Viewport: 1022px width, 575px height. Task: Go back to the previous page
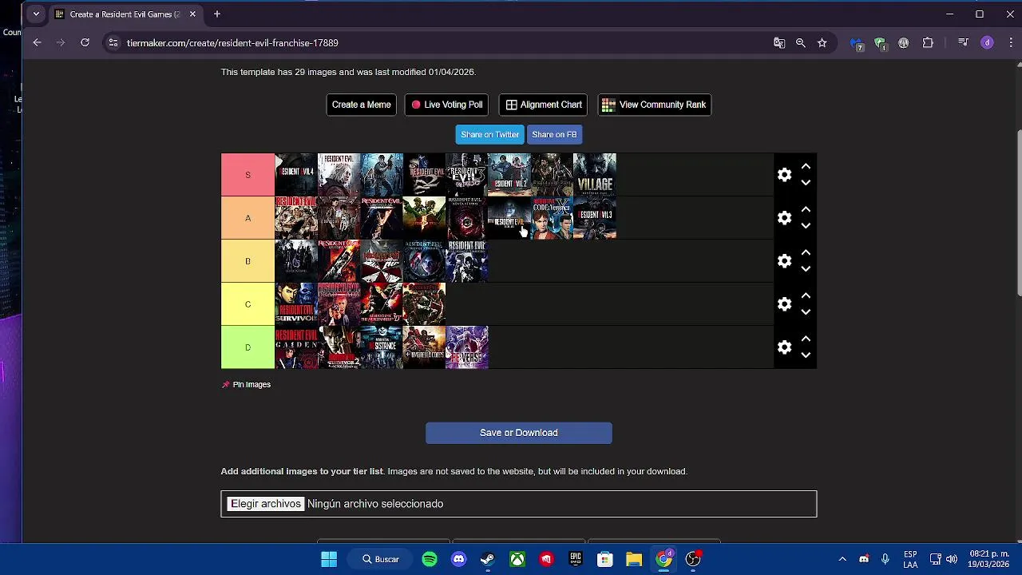pos(37,43)
